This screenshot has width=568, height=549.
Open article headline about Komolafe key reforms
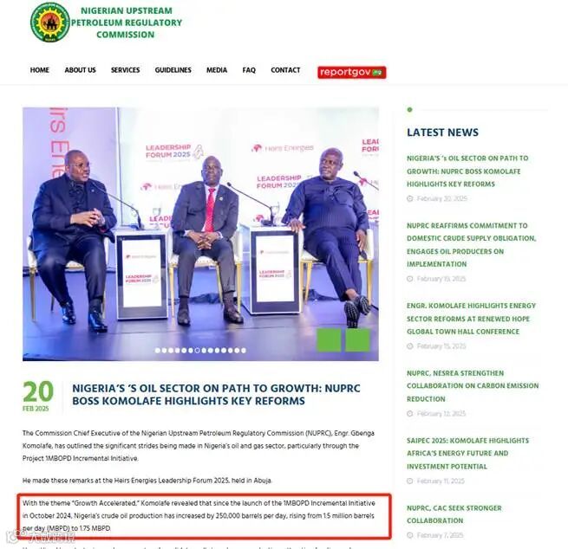click(216, 395)
